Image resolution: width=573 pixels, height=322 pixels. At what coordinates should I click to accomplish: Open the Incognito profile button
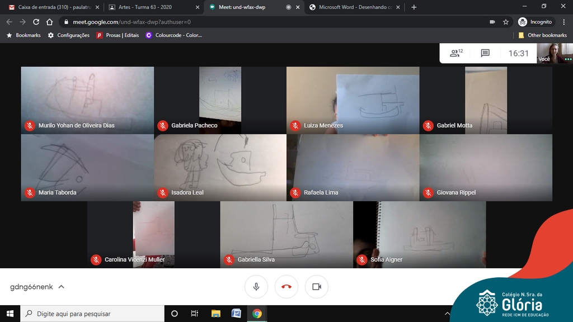536,22
